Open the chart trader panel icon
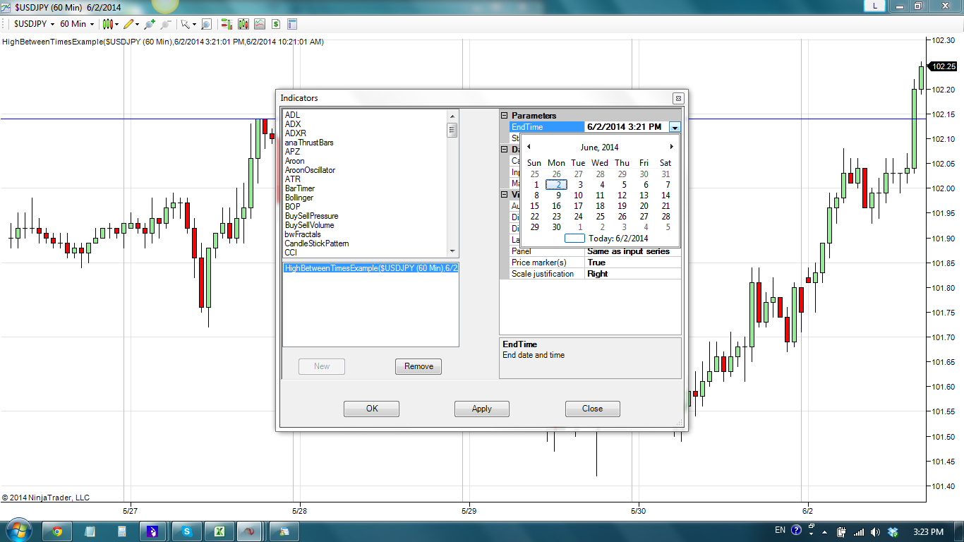This screenshot has height=542, width=964. pos(227,24)
